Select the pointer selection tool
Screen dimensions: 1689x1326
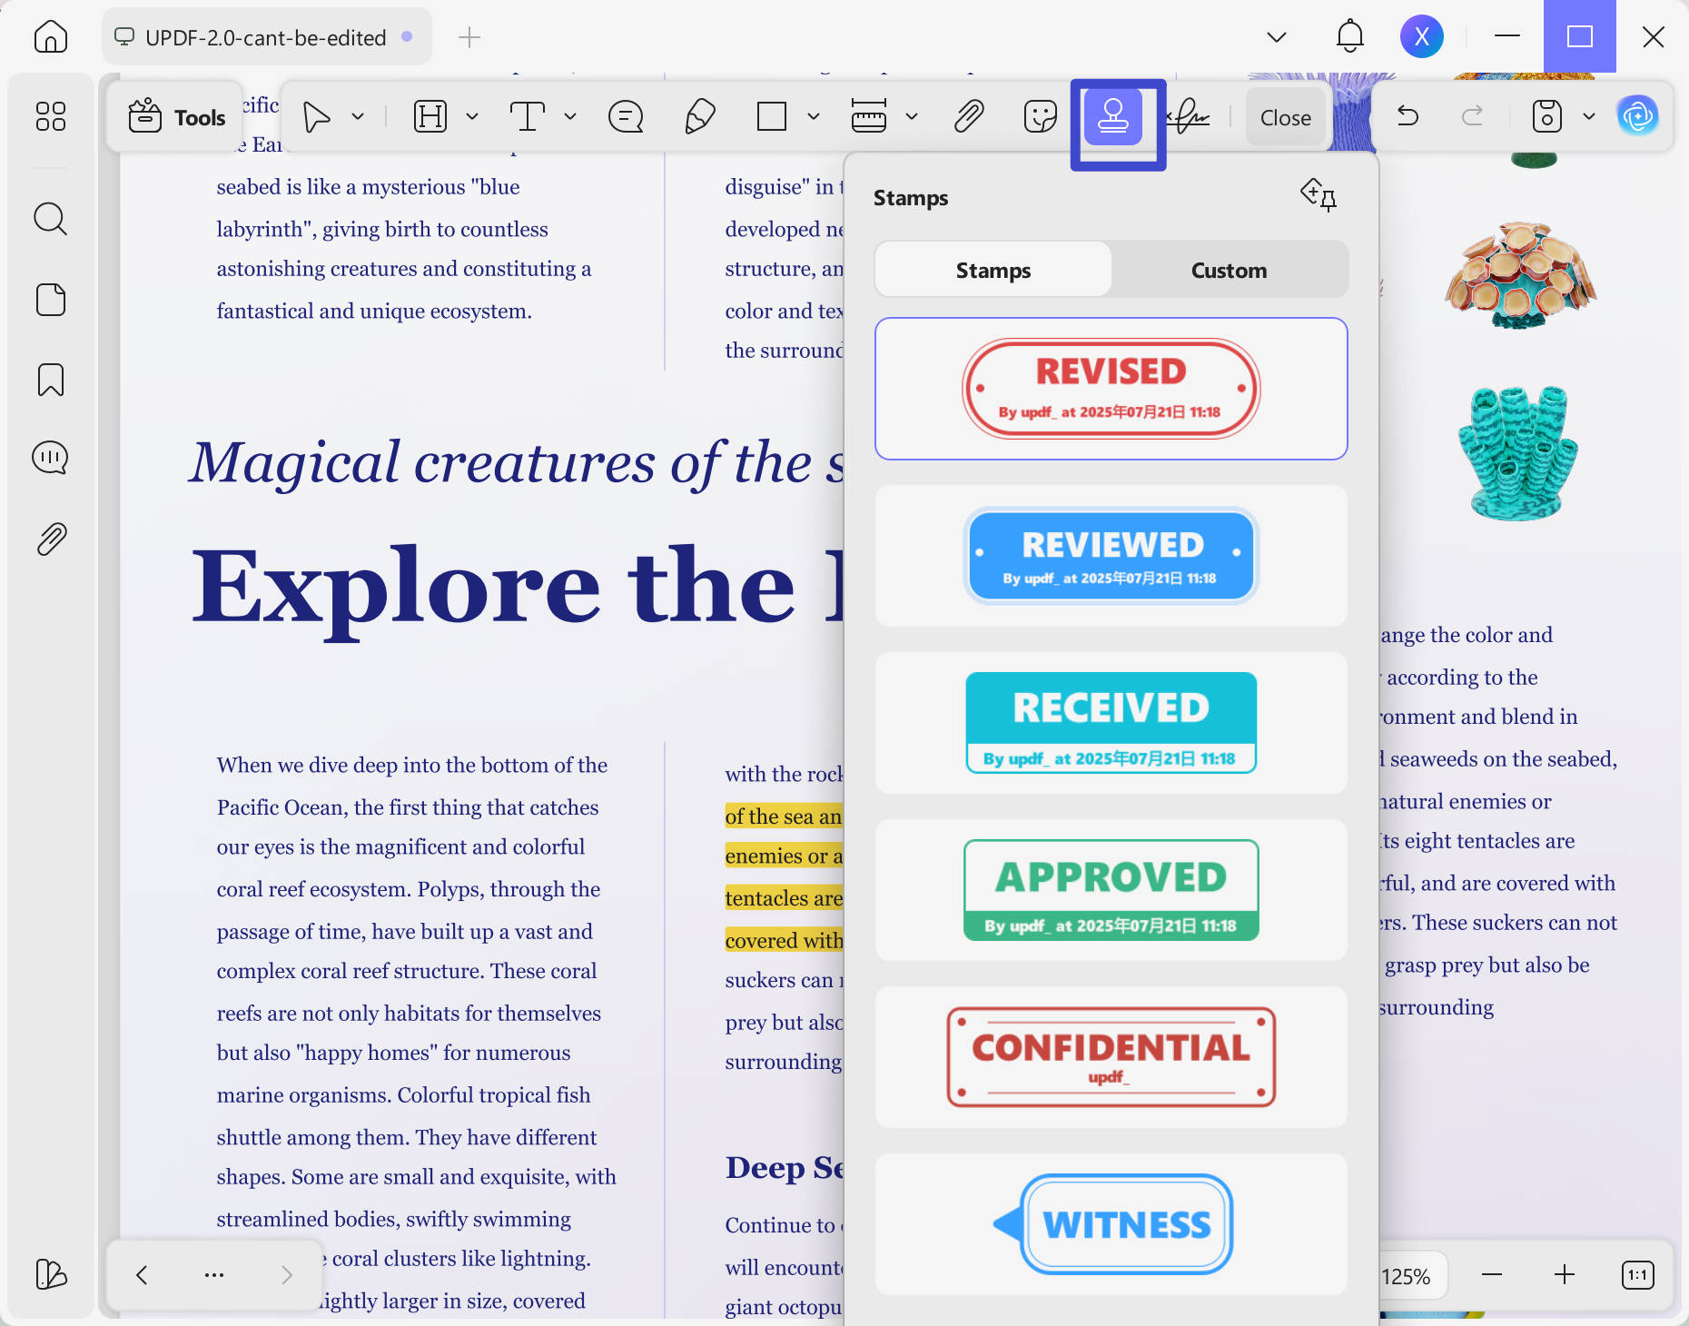click(316, 117)
